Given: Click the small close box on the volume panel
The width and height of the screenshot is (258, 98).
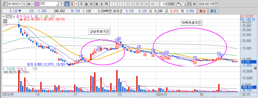Looking at the screenshot, I should pyautogui.click(x=255, y=68).
